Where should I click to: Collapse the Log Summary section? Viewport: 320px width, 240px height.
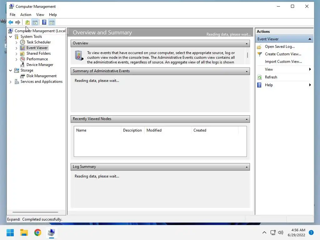[247, 167]
